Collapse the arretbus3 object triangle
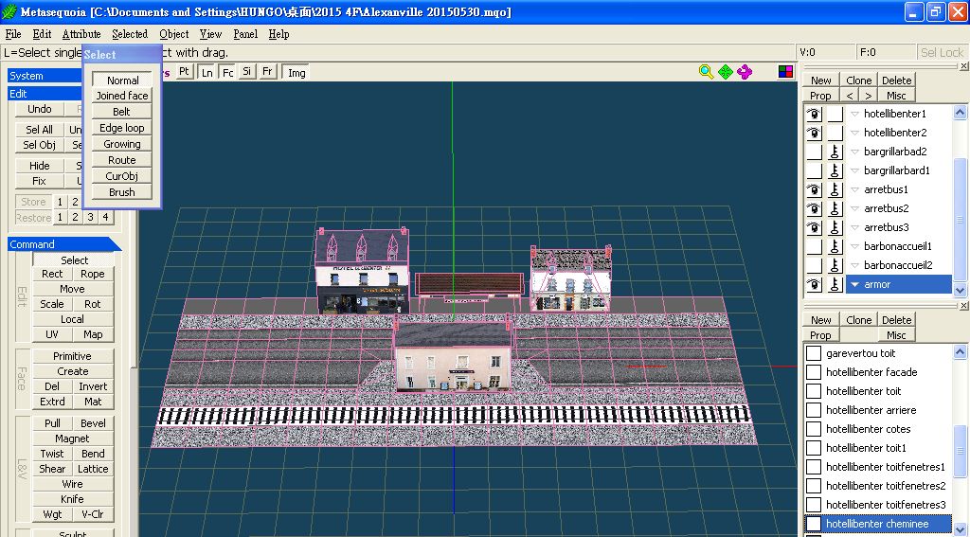Image resolution: width=970 pixels, height=537 pixels. 854,227
